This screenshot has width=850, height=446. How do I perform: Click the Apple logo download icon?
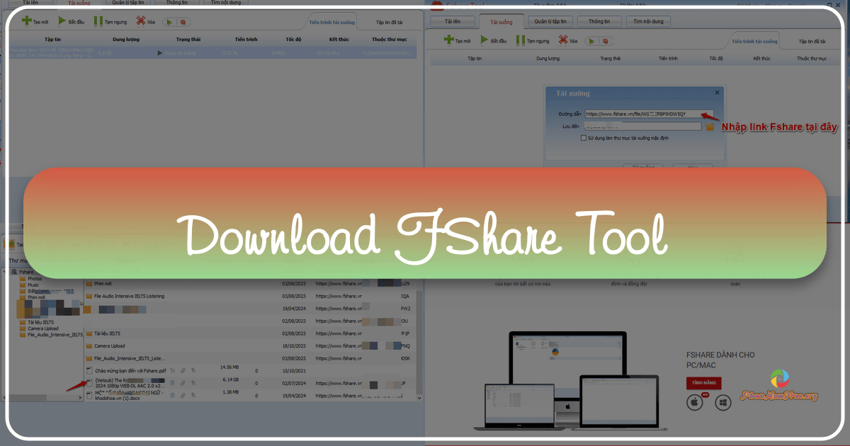tap(694, 402)
